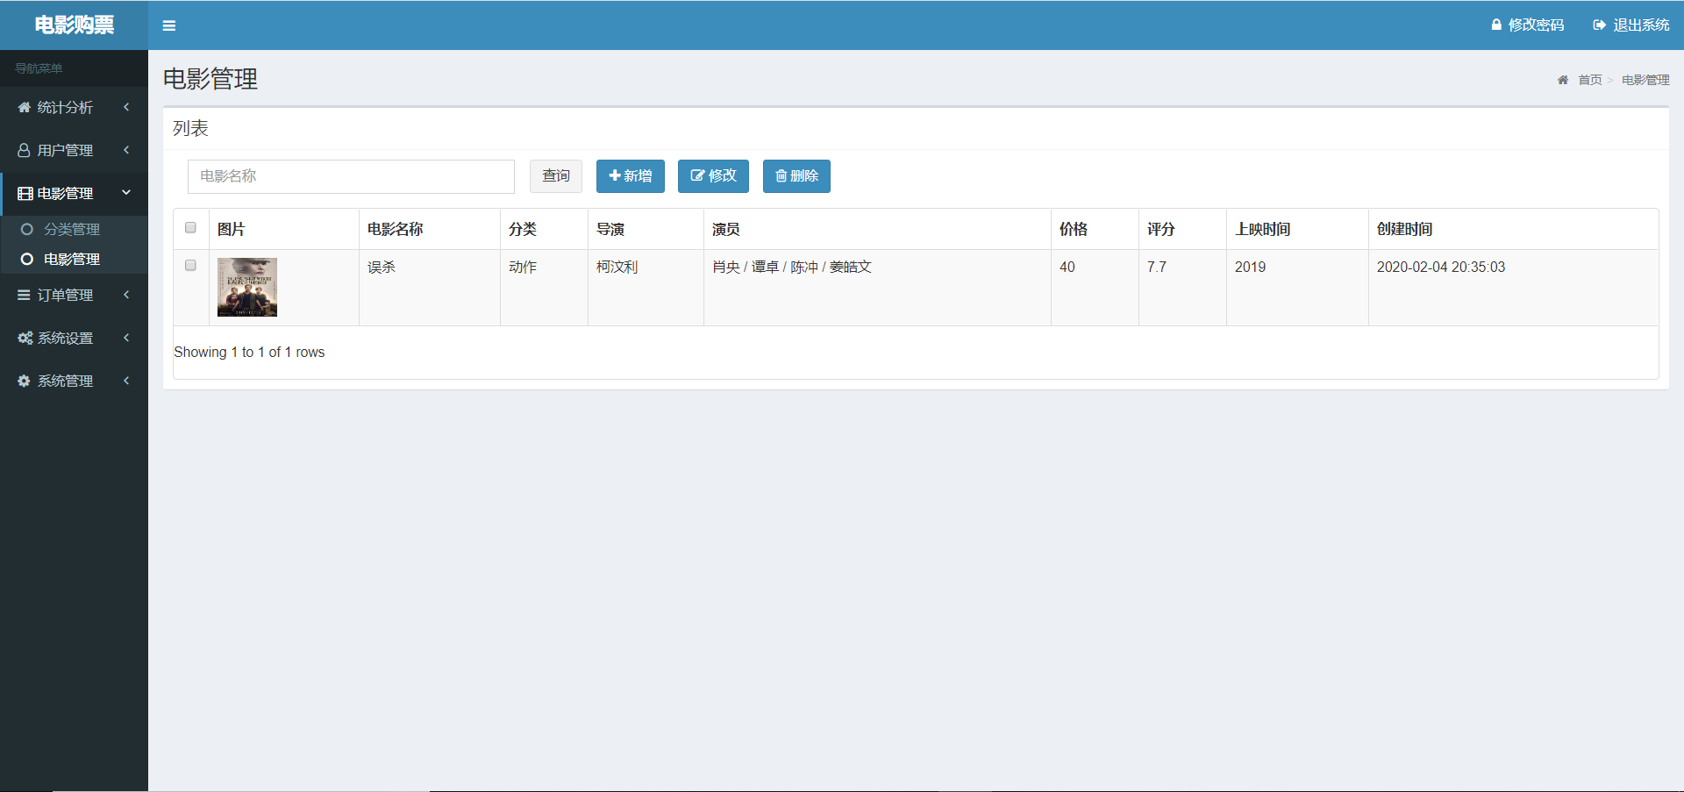Viewport: 1684px width, 792px height.
Task: Click the 首页 breadcrumb link
Action: 1590,80
